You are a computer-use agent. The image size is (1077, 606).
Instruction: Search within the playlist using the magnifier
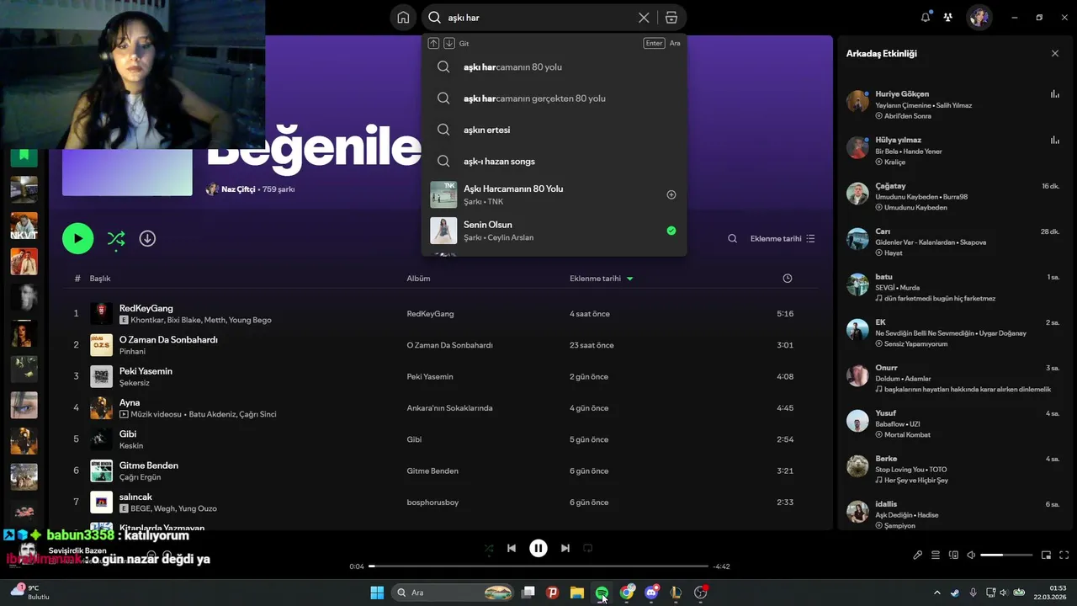tap(733, 238)
